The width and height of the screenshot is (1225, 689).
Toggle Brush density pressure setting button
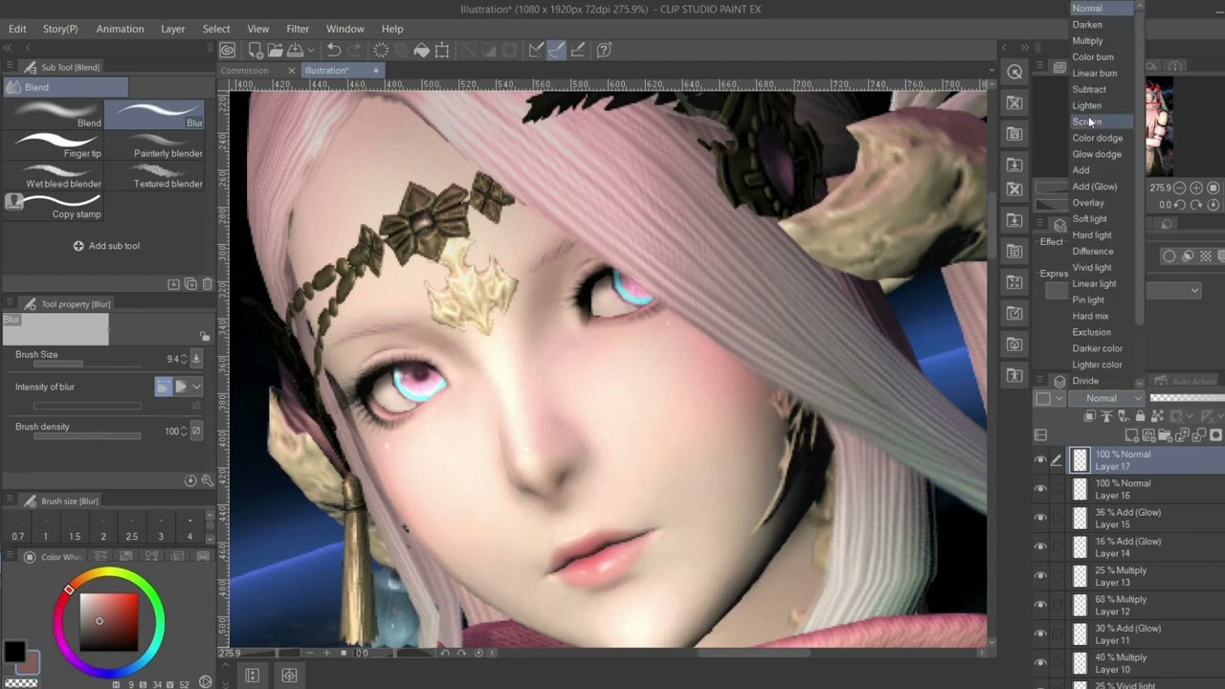pos(196,432)
